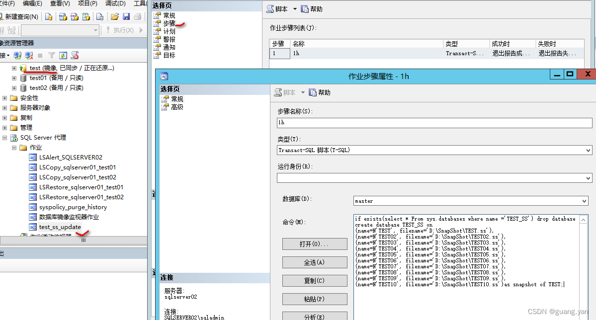This screenshot has width=596, height=320.
Task: Click inside the 步骤名称 field showing 1h
Action: [432, 123]
